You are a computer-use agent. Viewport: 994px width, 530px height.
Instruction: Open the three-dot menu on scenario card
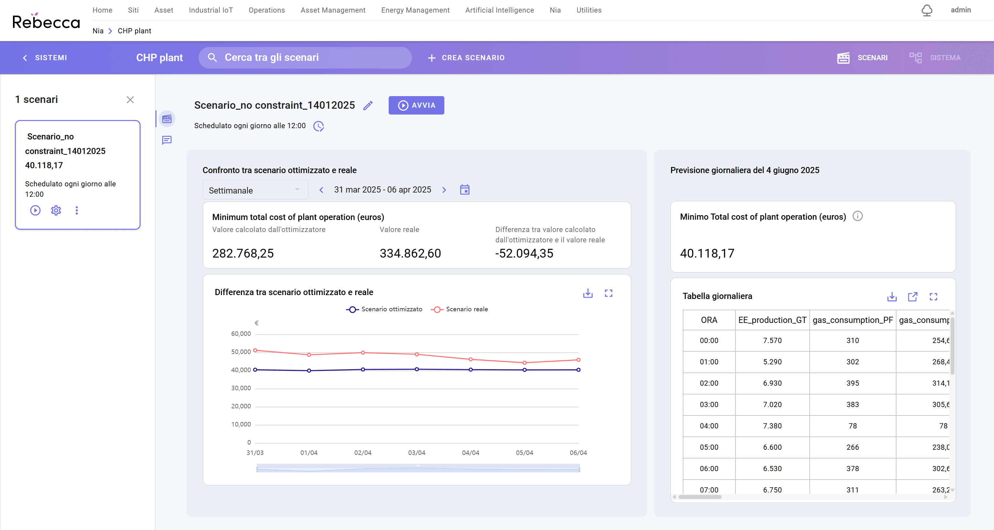click(77, 210)
